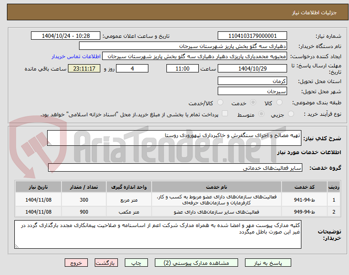Click row 2 need date 1404/11/08
Image resolution: width=349 pixels, height=275 pixels.
(38, 212)
